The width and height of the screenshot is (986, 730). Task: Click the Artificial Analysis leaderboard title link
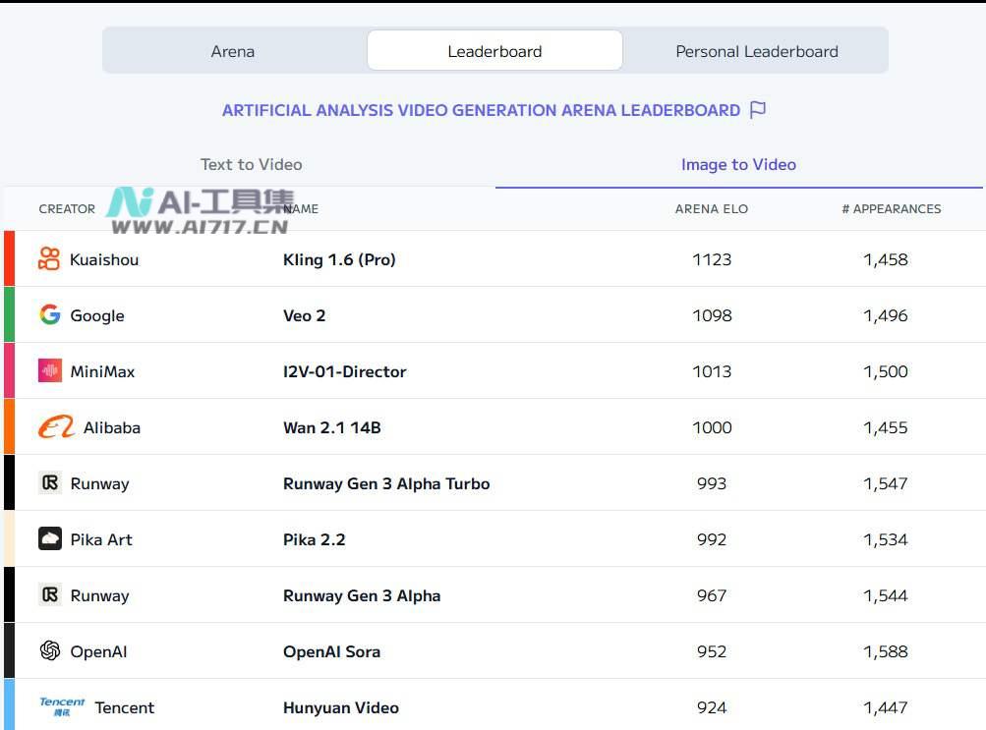(x=481, y=111)
